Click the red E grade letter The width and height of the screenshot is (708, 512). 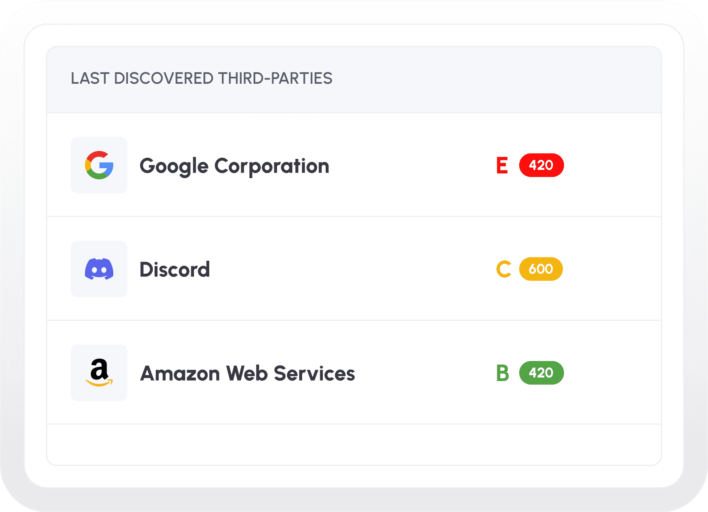pos(502,165)
